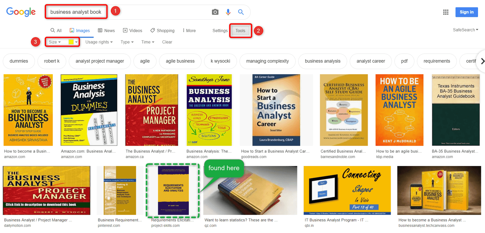
Task: Choose the 'managing complexity' chip
Action: point(267,61)
